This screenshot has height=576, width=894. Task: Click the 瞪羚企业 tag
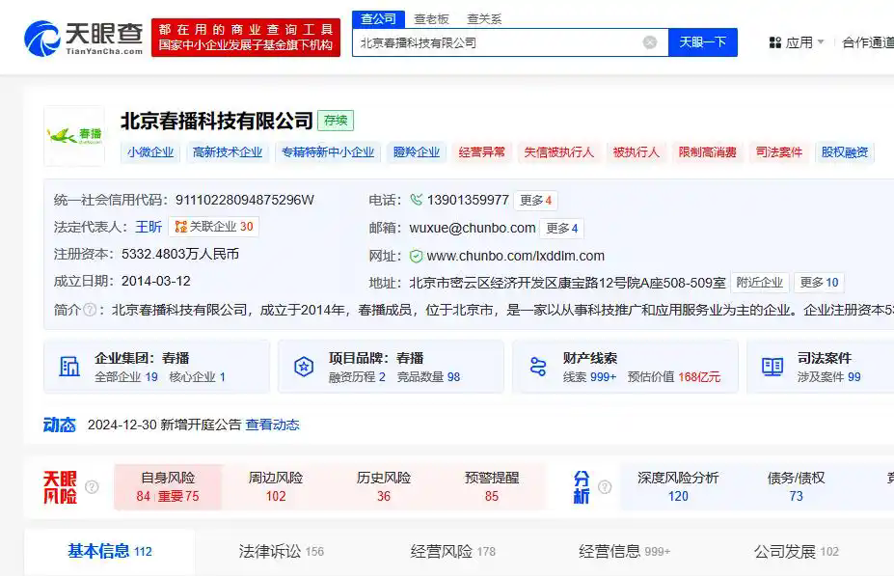[x=417, y=152]
